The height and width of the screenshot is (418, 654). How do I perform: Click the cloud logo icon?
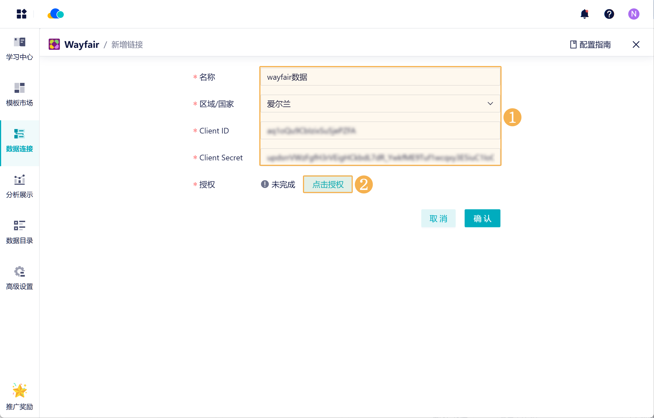tap(56, 14)
